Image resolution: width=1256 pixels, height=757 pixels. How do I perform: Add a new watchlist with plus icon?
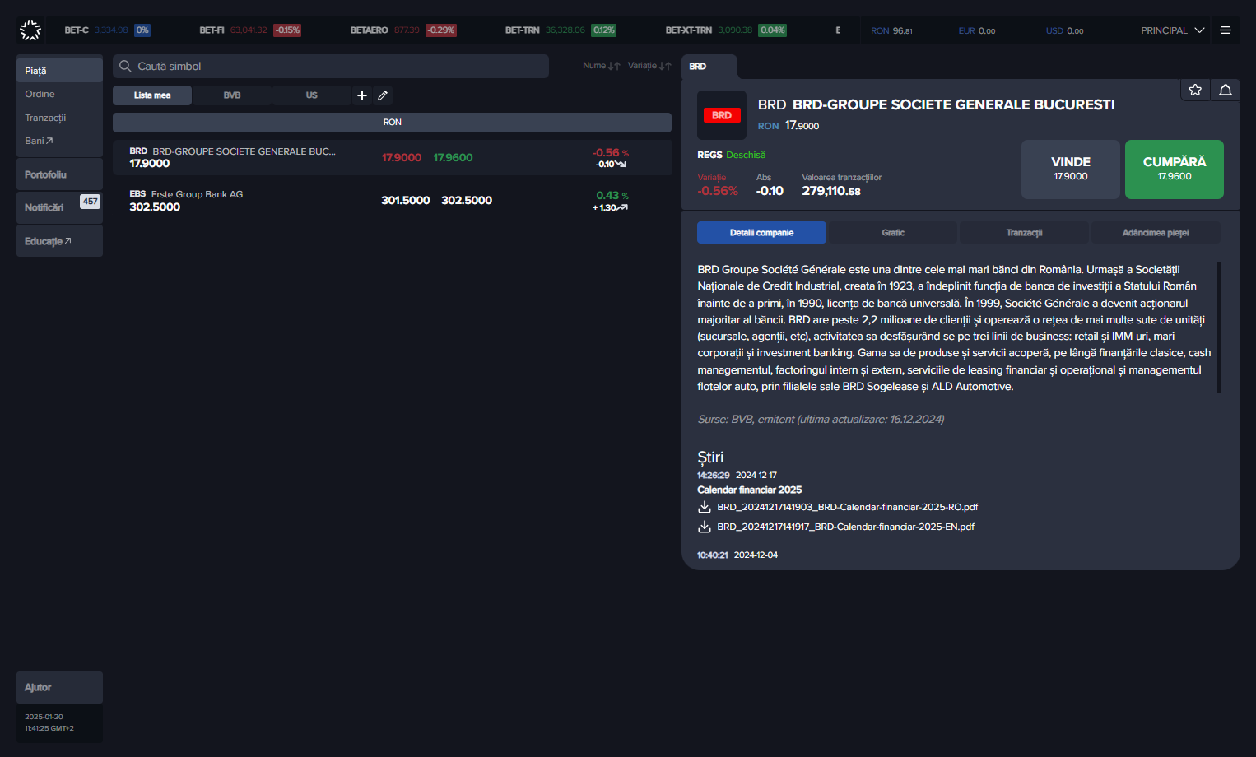pyautogui.click(x=362, y=95)
